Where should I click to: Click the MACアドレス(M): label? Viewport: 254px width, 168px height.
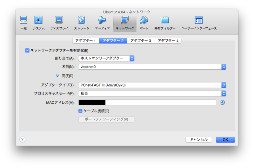pyautogui.click(x=60, y=102)
